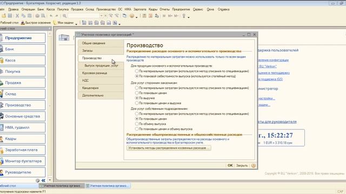Click the lightbulb tips toolbar icon
346x194 pixels.
[x=184, y=16]
